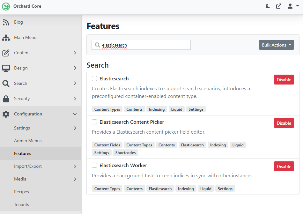Click the Orchard Core logo icon
The width and height of the screenshot is (303, 214).
[x=6, y=6]
